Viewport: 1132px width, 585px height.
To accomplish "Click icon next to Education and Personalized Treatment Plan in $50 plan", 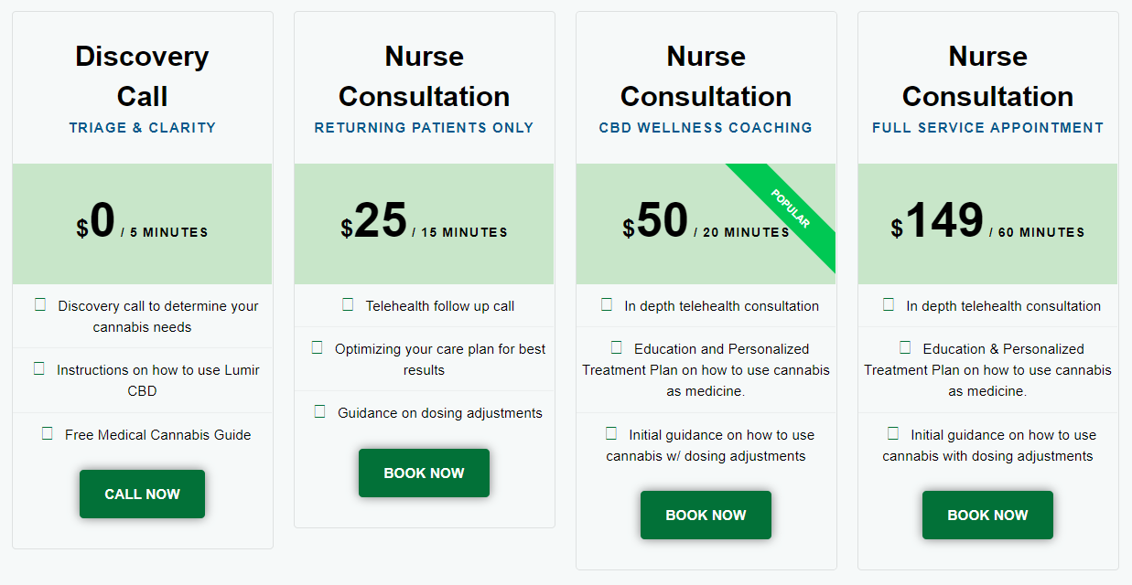I will pos(617,347).
